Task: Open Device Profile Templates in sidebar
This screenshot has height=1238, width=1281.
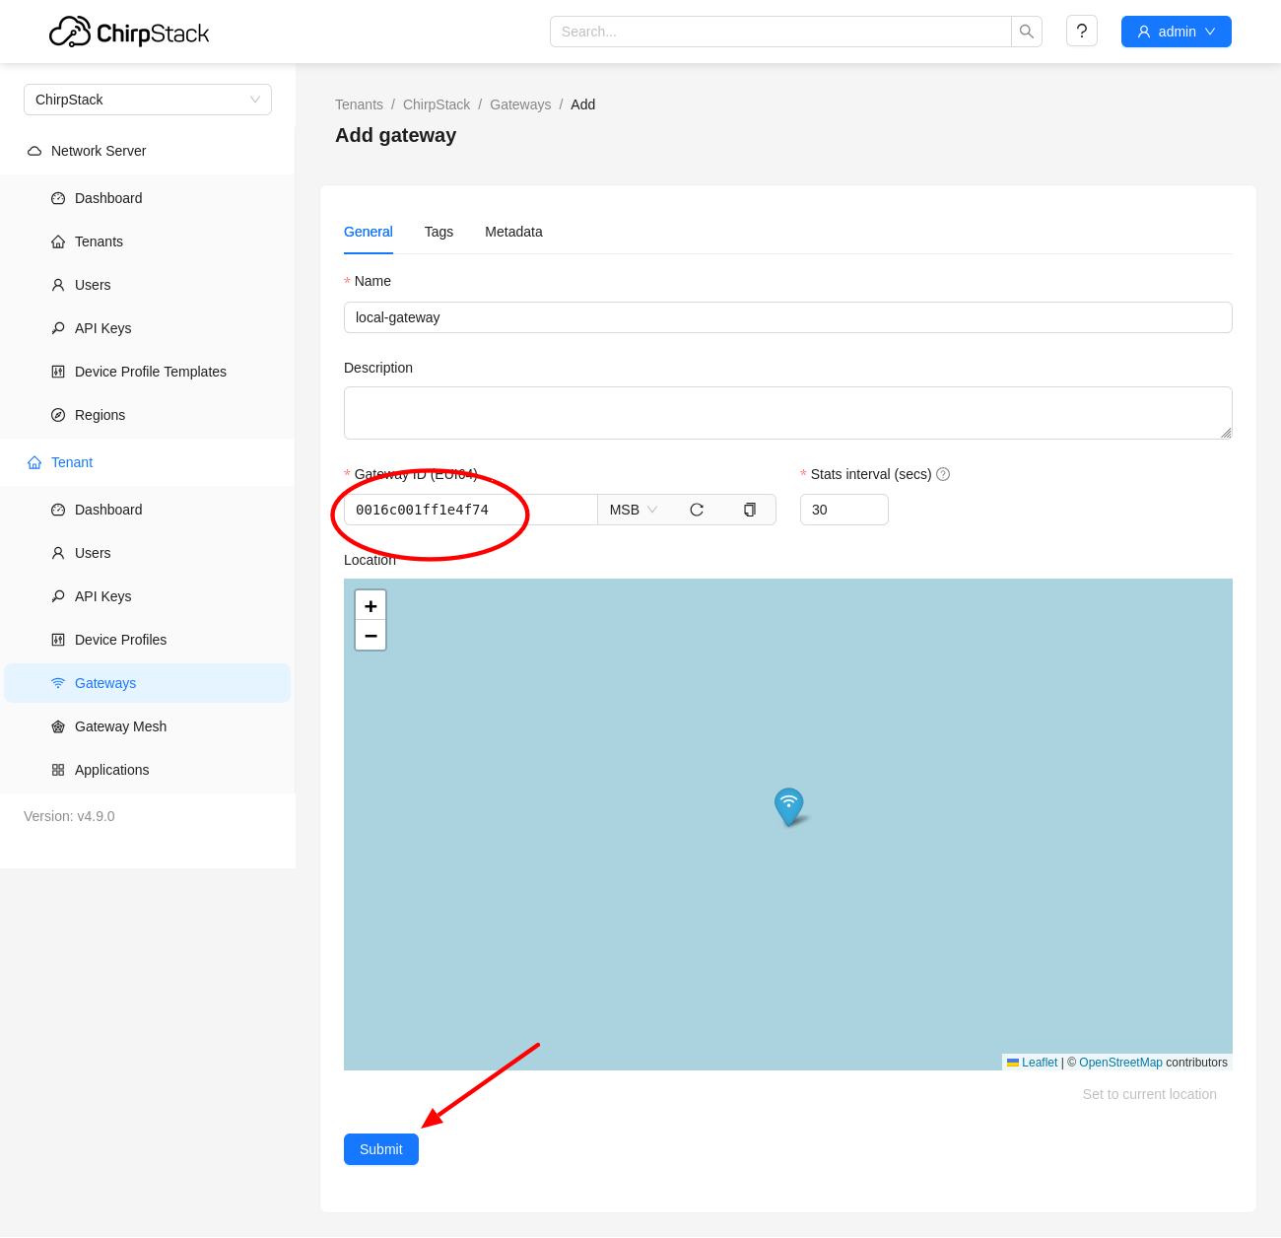Action: click(x=150, y=372)
